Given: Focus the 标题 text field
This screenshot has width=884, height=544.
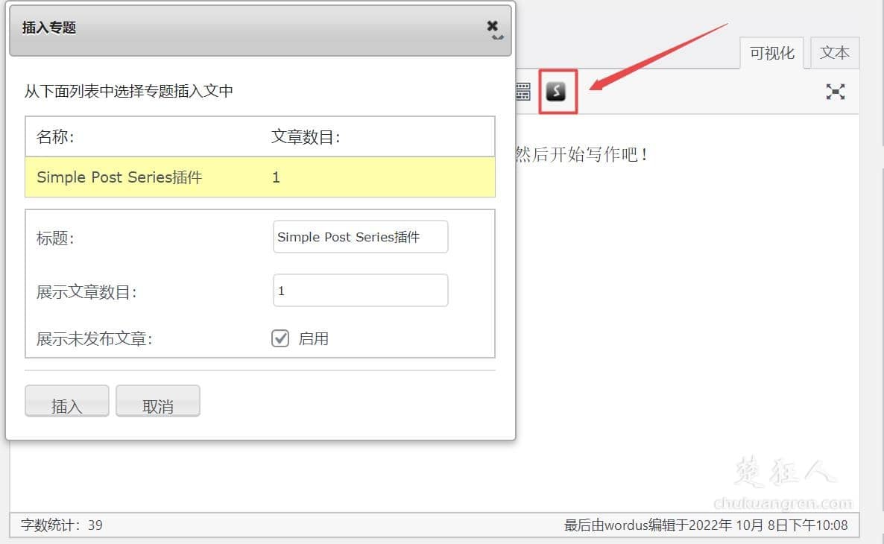Looking at the screenshot, I should (361, 237).
